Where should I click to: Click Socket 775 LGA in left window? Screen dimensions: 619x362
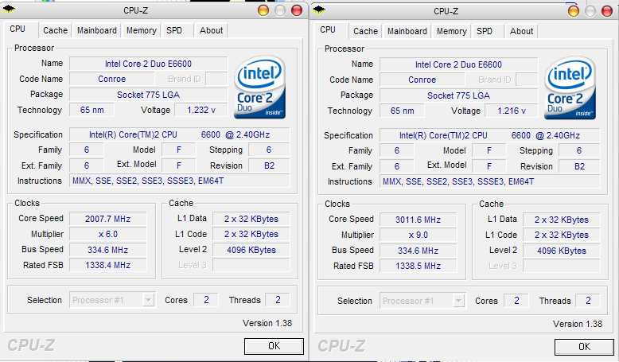(x=149, y=95)
